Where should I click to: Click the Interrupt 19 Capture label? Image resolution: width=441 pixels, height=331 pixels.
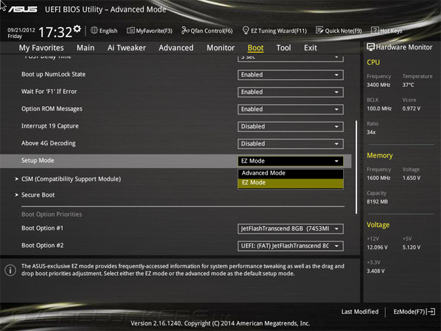coord(50,126)
